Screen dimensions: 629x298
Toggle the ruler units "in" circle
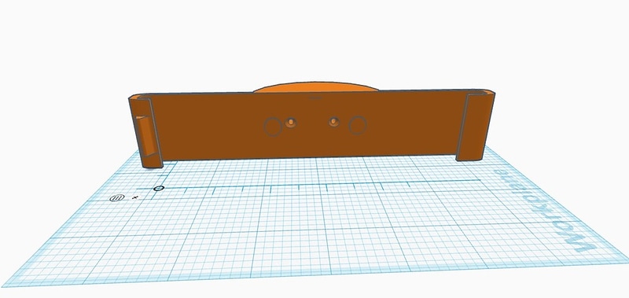117,197
